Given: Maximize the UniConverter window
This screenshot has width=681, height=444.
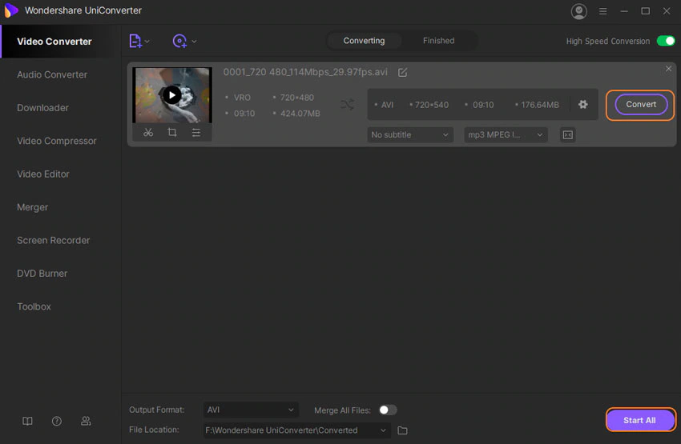Looking at the screenshot, I should click(x=646, y=11).
